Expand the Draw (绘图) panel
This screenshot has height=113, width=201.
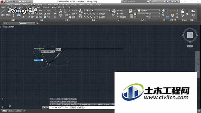pos(14,20)
